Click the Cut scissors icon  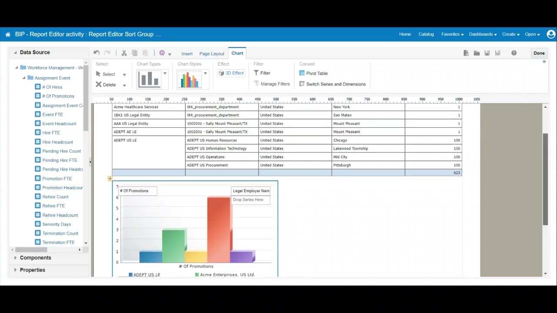[124, 53]
